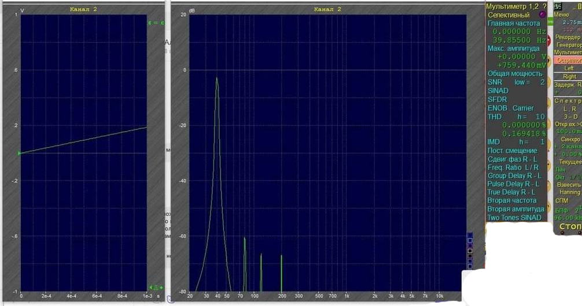Image resolution: width=582 pixels, height=306 pixels.
Task: Toggle the SINAD measurement row
Action: click(498, 91)
